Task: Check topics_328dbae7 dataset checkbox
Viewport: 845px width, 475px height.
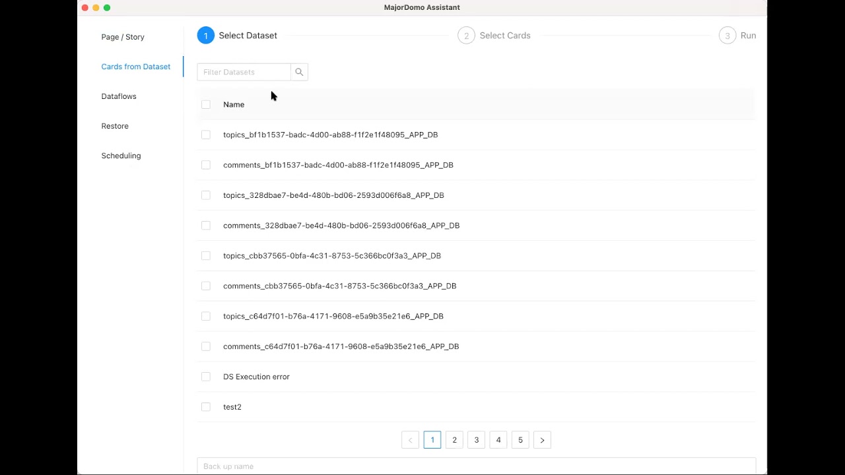Action: point(206,195)
